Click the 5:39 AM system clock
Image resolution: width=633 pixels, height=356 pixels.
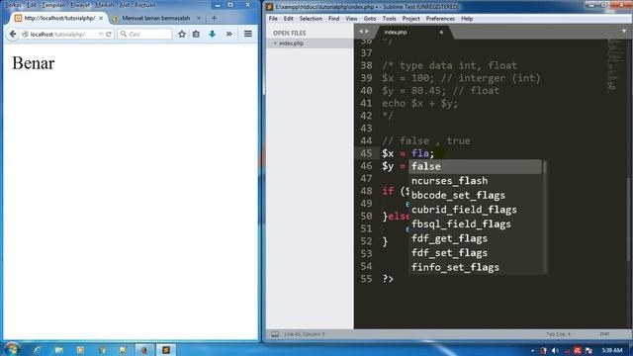612,350
